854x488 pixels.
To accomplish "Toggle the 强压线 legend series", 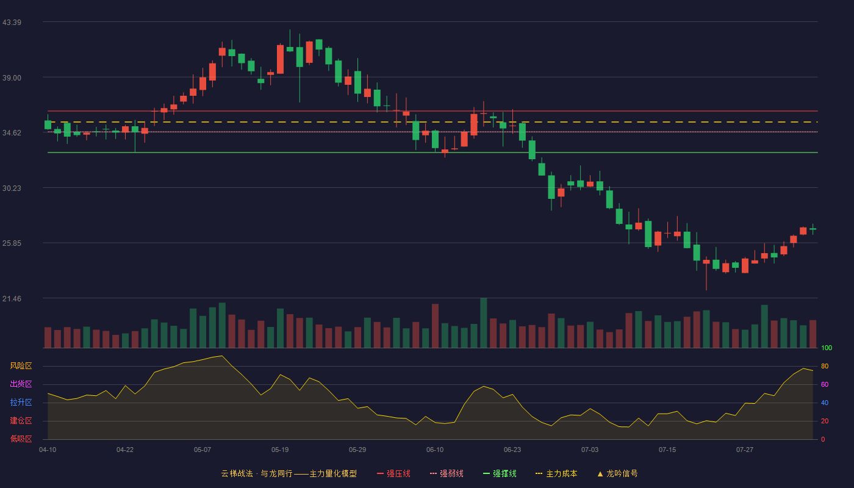I will 393,473.
